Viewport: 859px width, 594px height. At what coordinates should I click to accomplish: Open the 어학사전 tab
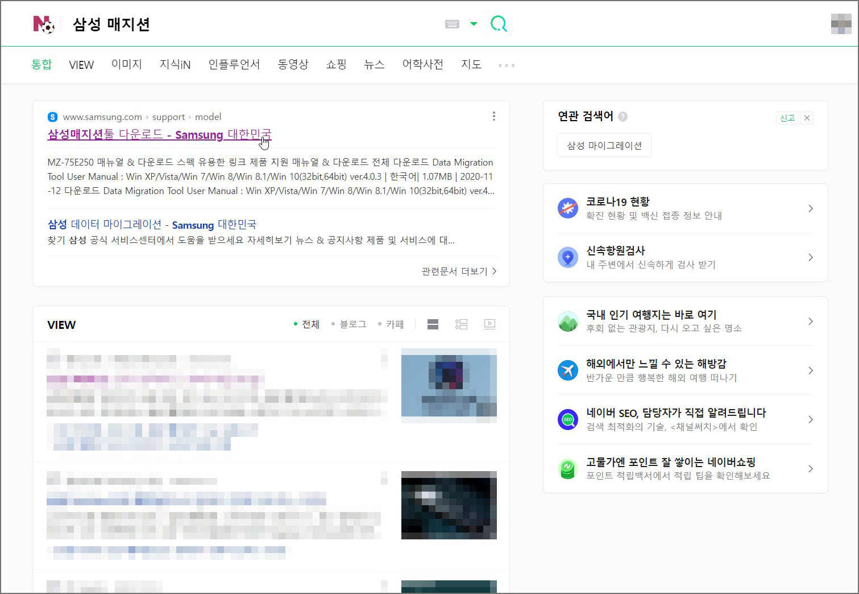pyautogui.click(x=423, y=64)
